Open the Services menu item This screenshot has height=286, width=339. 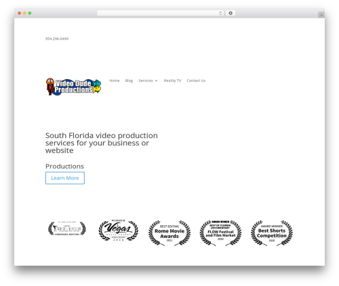pyautogui.click(x=146, y=80)
